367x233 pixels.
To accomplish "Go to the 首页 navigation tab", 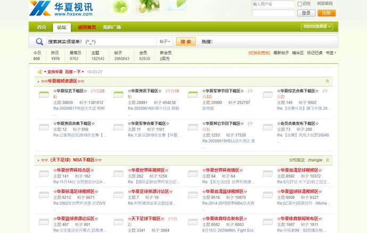I will coord(41,27).
